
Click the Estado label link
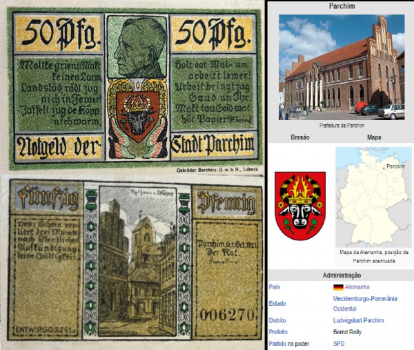point(277,304)
